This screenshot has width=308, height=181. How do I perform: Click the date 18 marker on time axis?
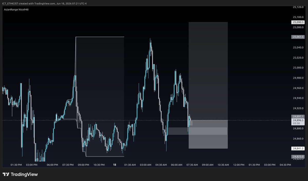click(x=115, y=165)
